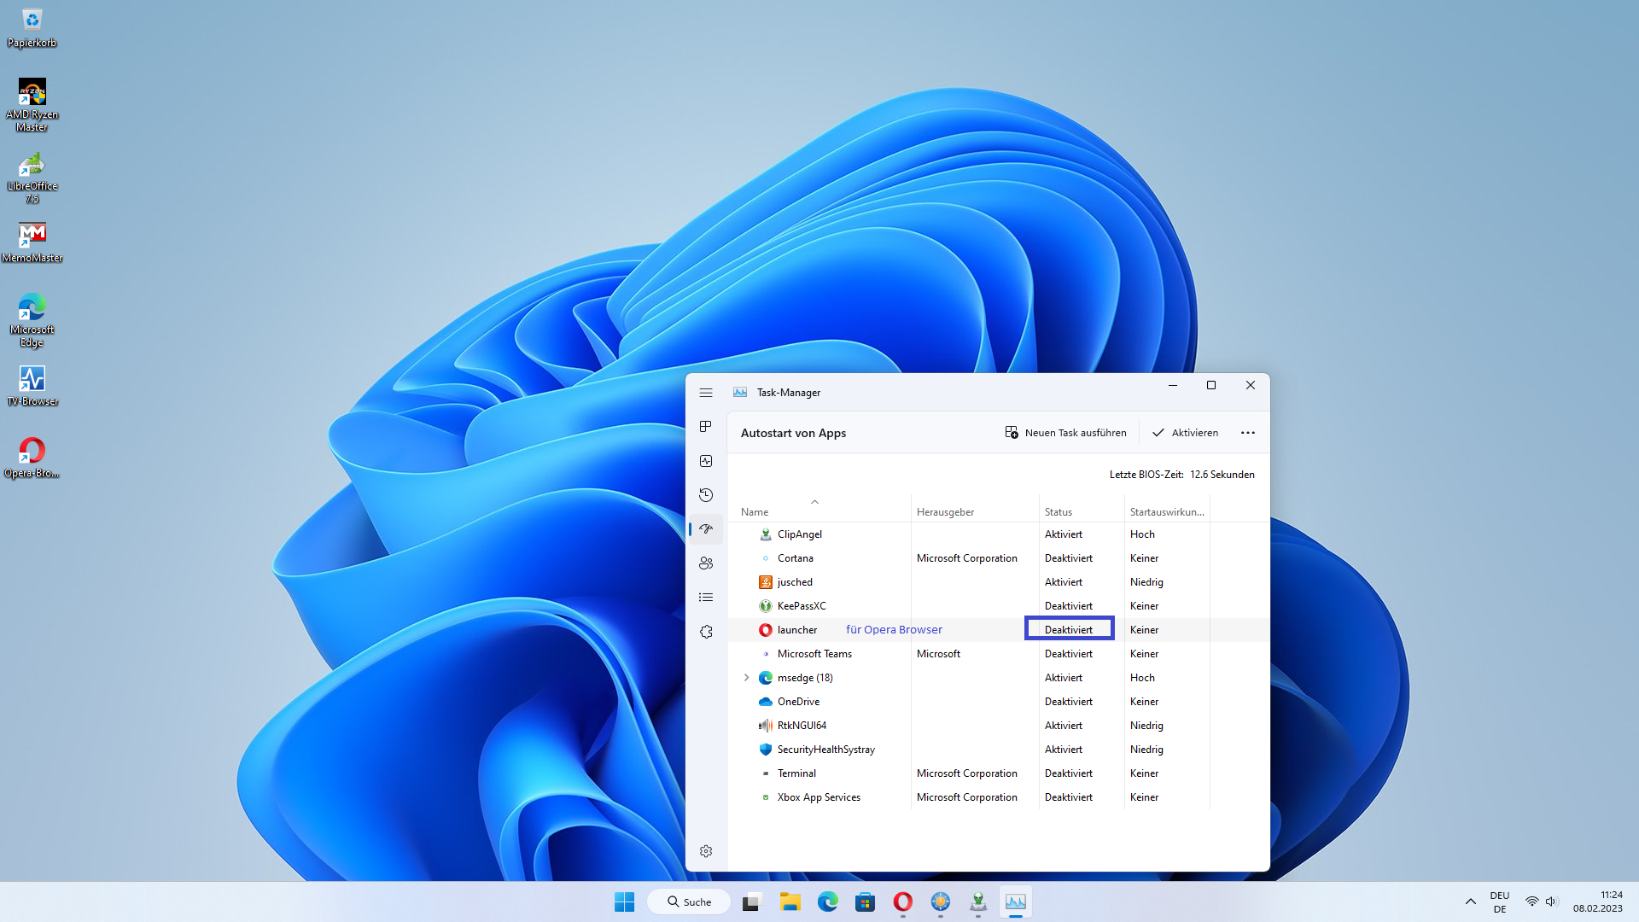
Task: Select the OneDrive row in list
Action: [798, 702]
